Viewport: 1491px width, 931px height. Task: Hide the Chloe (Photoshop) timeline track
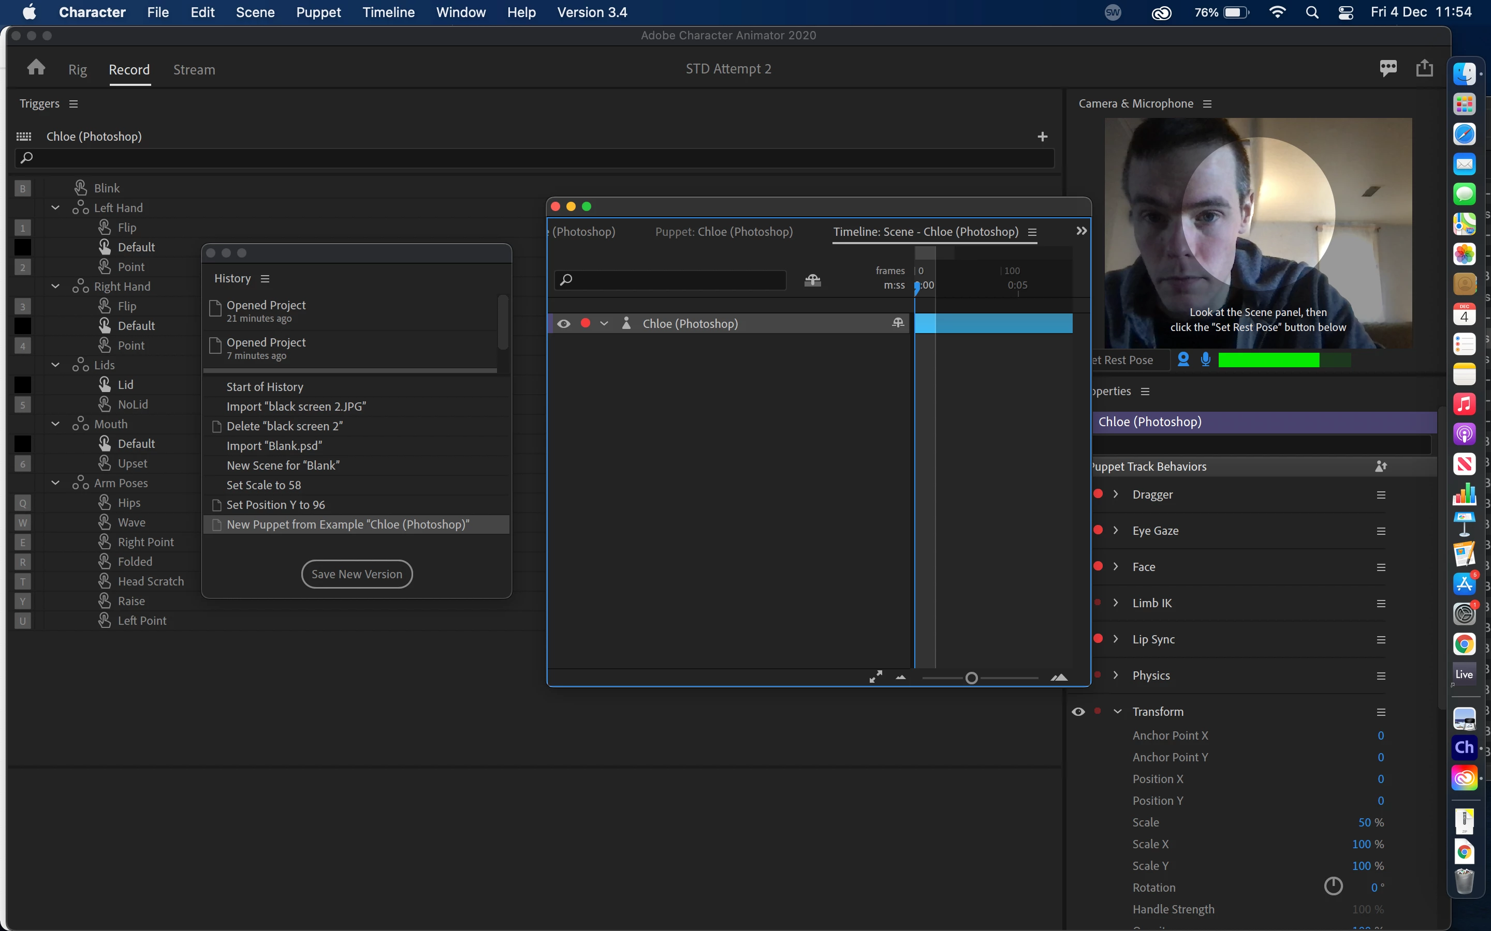click(563, 324)
